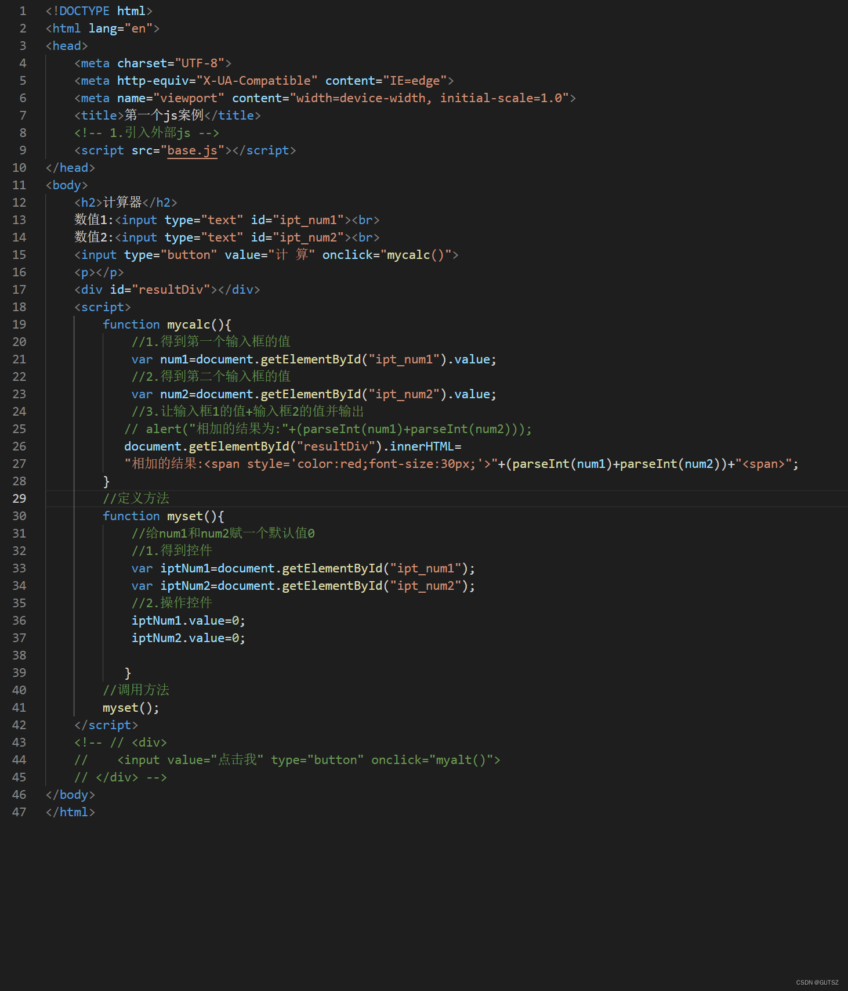Click the '</head>' closing tag
The image size is (848, 991).
(x=70, y=168)
